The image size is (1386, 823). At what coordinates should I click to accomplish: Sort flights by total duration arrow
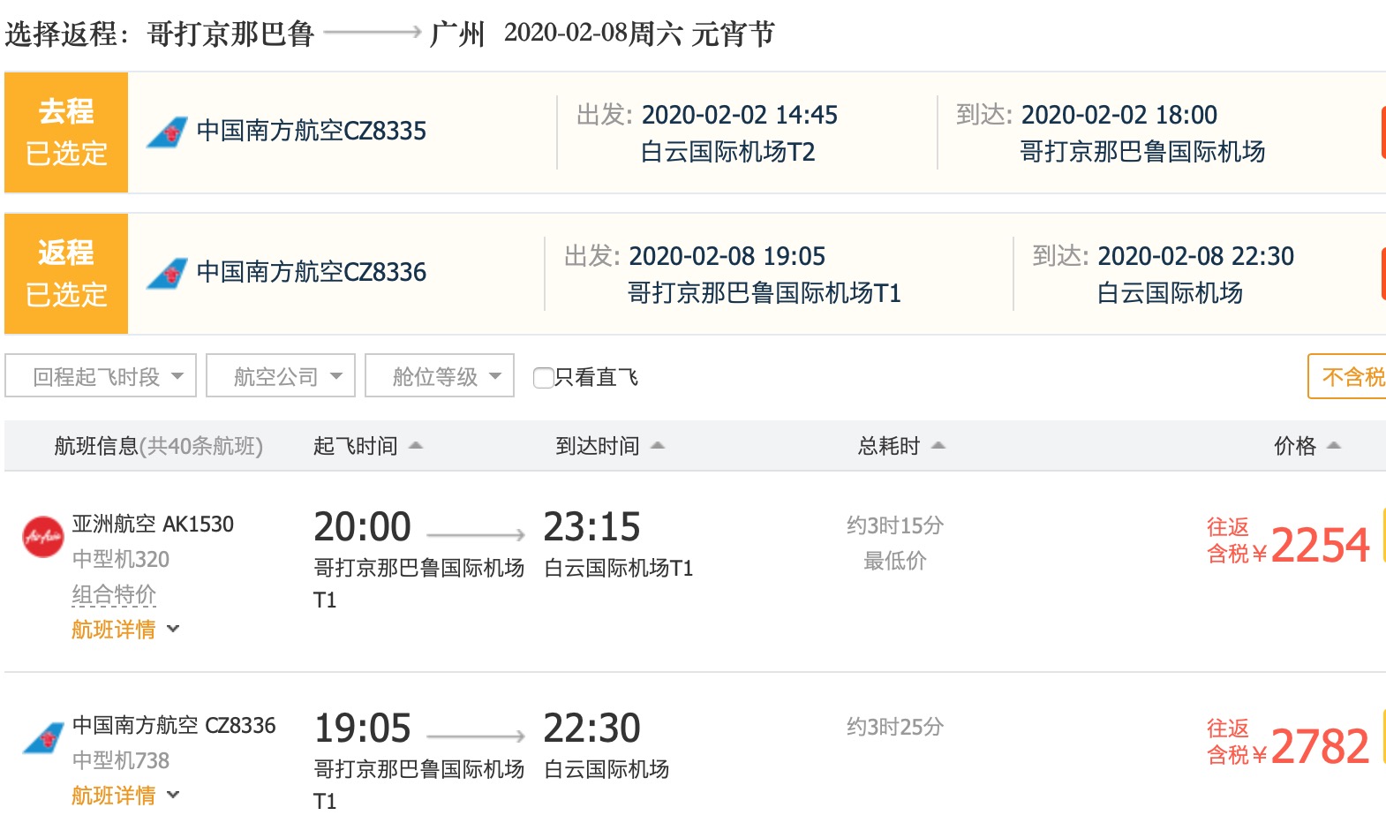pyautogui.click(x=938, y=446)
